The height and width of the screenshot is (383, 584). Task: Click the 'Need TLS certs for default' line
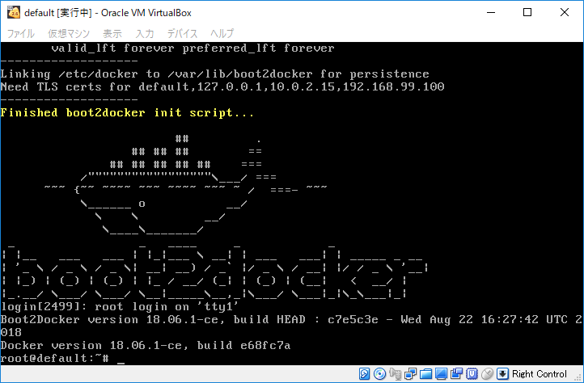(x=222, y=87)
